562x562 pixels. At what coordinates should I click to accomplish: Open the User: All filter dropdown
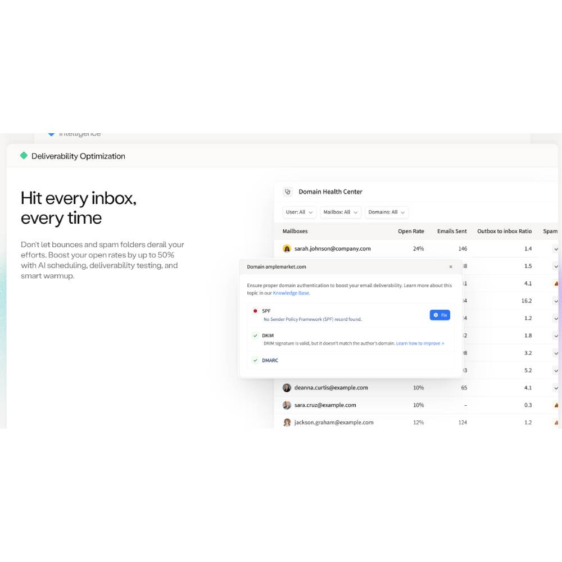tap(299, 212)
